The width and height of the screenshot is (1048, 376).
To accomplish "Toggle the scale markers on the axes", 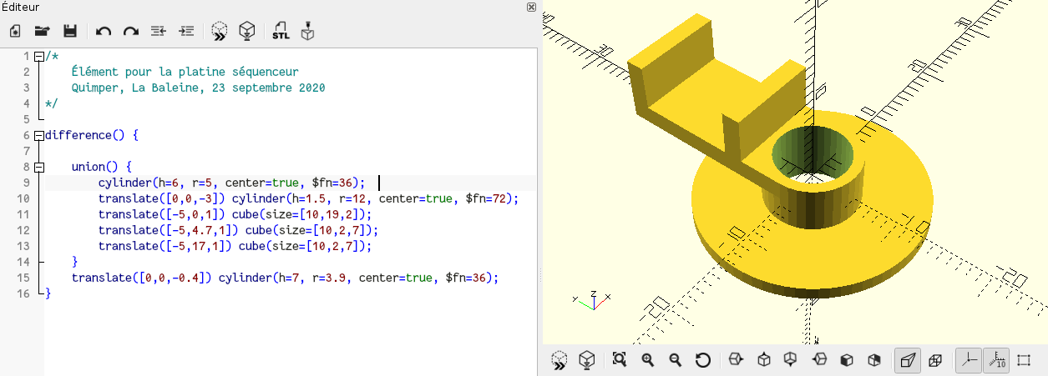I will point(995,360).
